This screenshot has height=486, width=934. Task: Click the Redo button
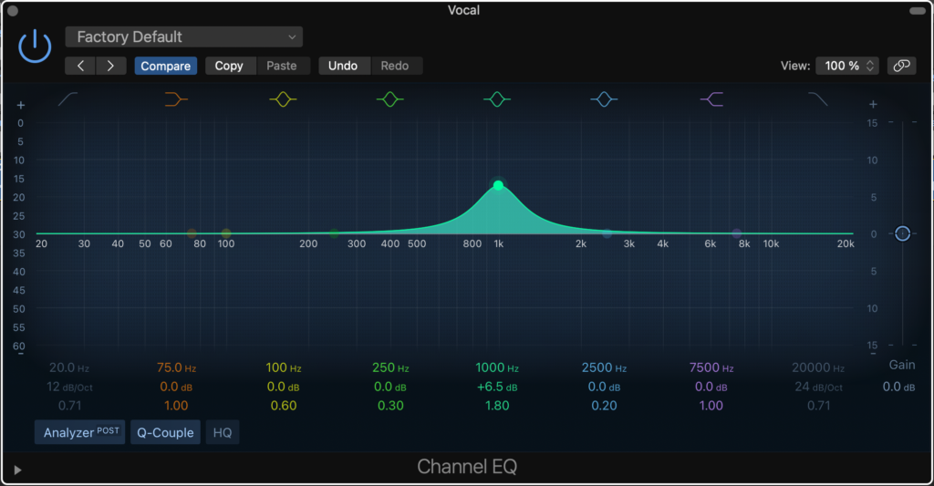(x=395, y=66)
